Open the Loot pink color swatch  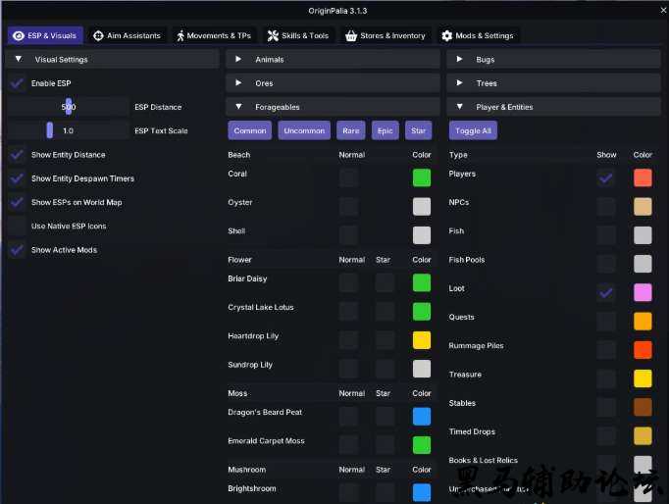point(643,293)
